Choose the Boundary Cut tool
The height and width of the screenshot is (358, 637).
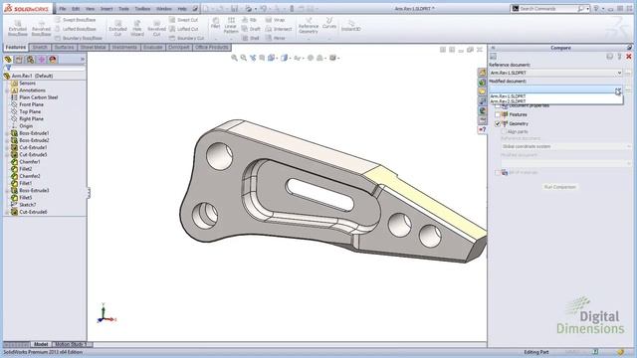186,38
